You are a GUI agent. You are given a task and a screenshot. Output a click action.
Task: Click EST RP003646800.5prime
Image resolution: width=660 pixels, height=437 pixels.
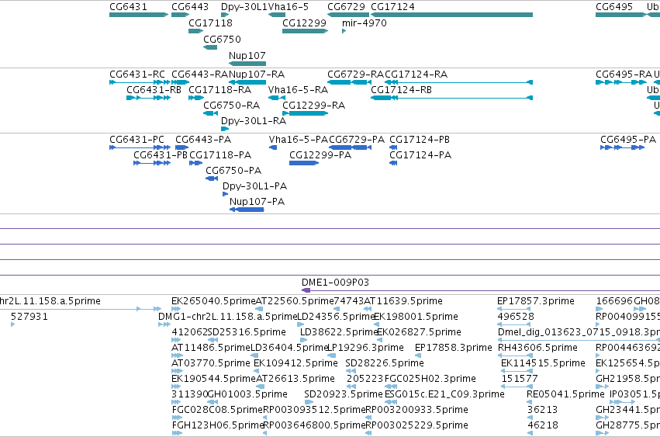pos(264,434)
